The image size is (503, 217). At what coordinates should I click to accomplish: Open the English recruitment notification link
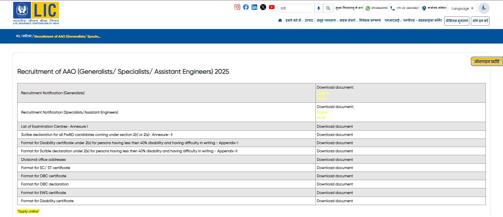(322, 93)
